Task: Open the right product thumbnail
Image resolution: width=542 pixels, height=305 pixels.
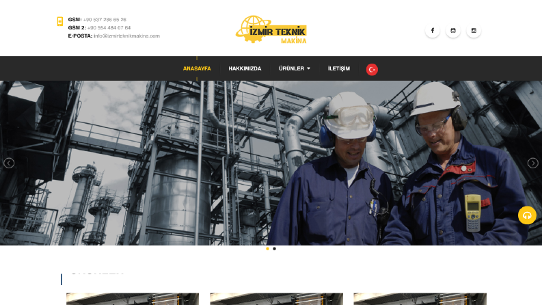Action: click(420, 299)
